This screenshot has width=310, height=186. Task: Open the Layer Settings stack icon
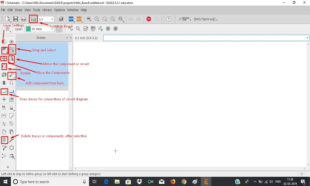[4, 50]
